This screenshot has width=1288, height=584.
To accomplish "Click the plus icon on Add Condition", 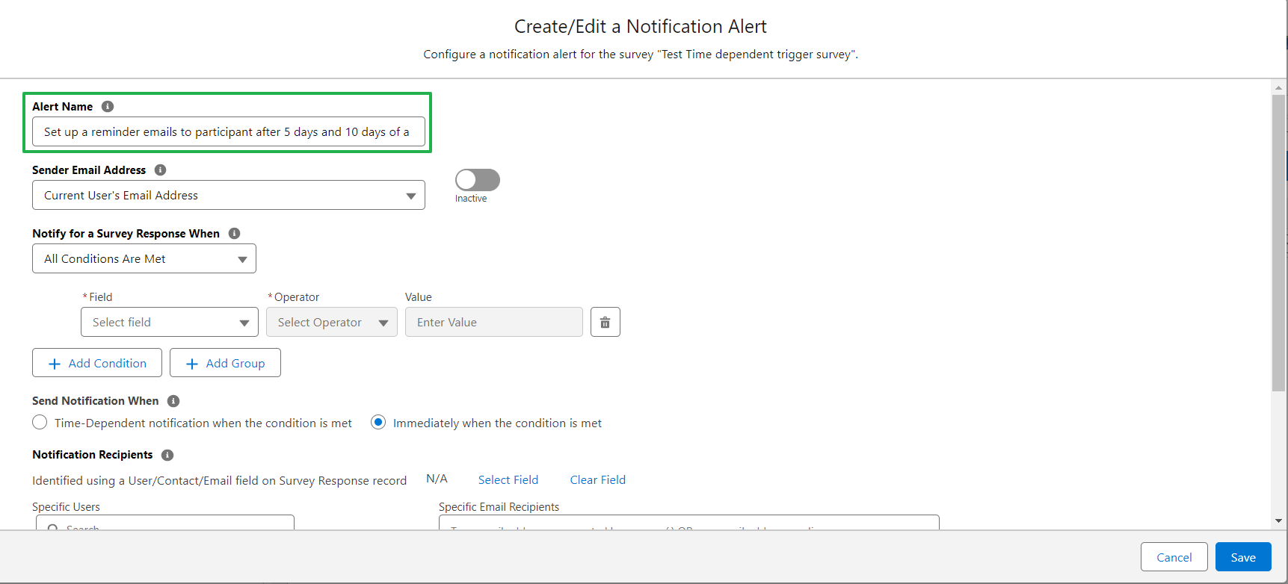I will coord(54,363).
